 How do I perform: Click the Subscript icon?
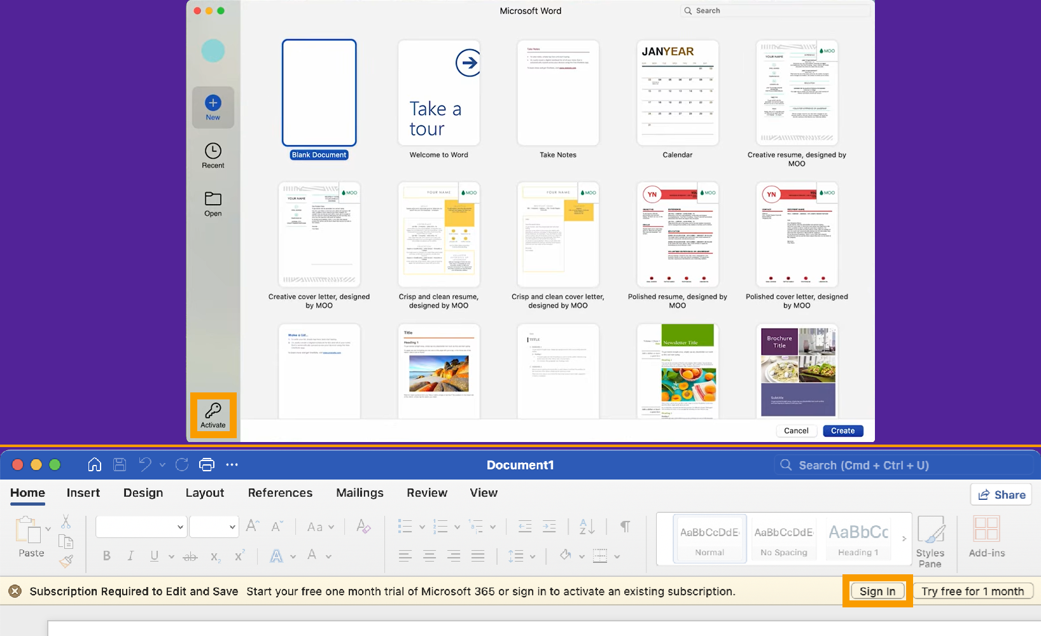(x=216, y=556)
